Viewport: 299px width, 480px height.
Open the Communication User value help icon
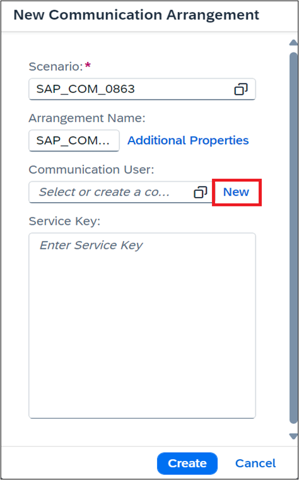(x=200, y=192)
